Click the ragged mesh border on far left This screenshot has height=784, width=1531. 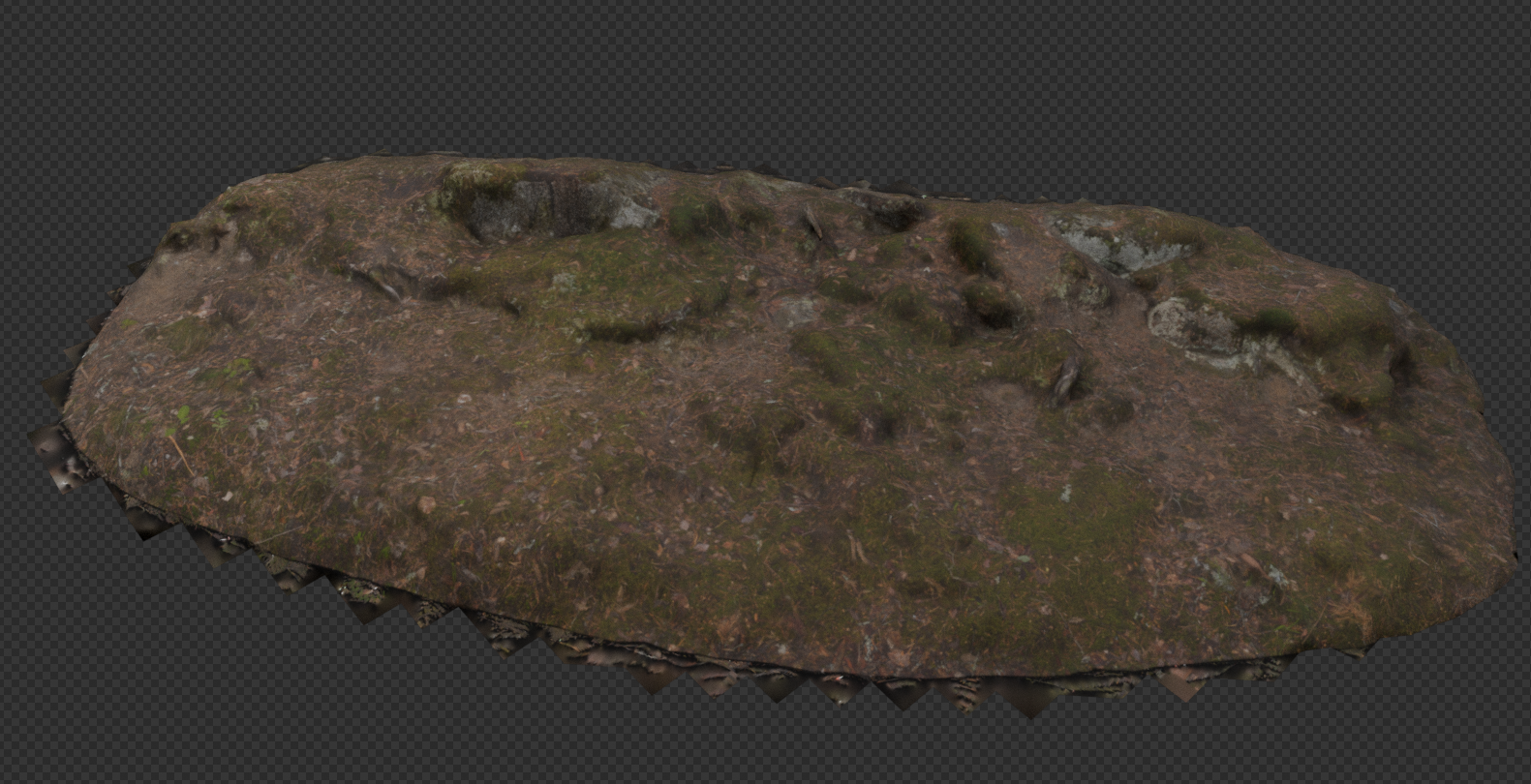[58, 445]
